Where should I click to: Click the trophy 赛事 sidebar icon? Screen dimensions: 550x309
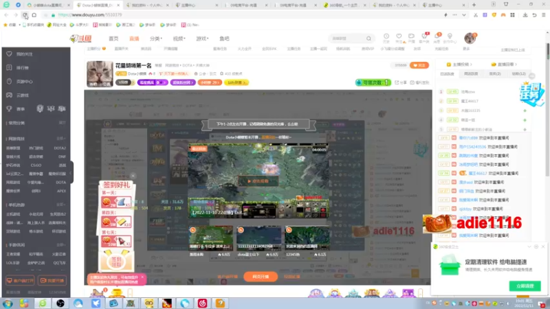tap(10, 108)
